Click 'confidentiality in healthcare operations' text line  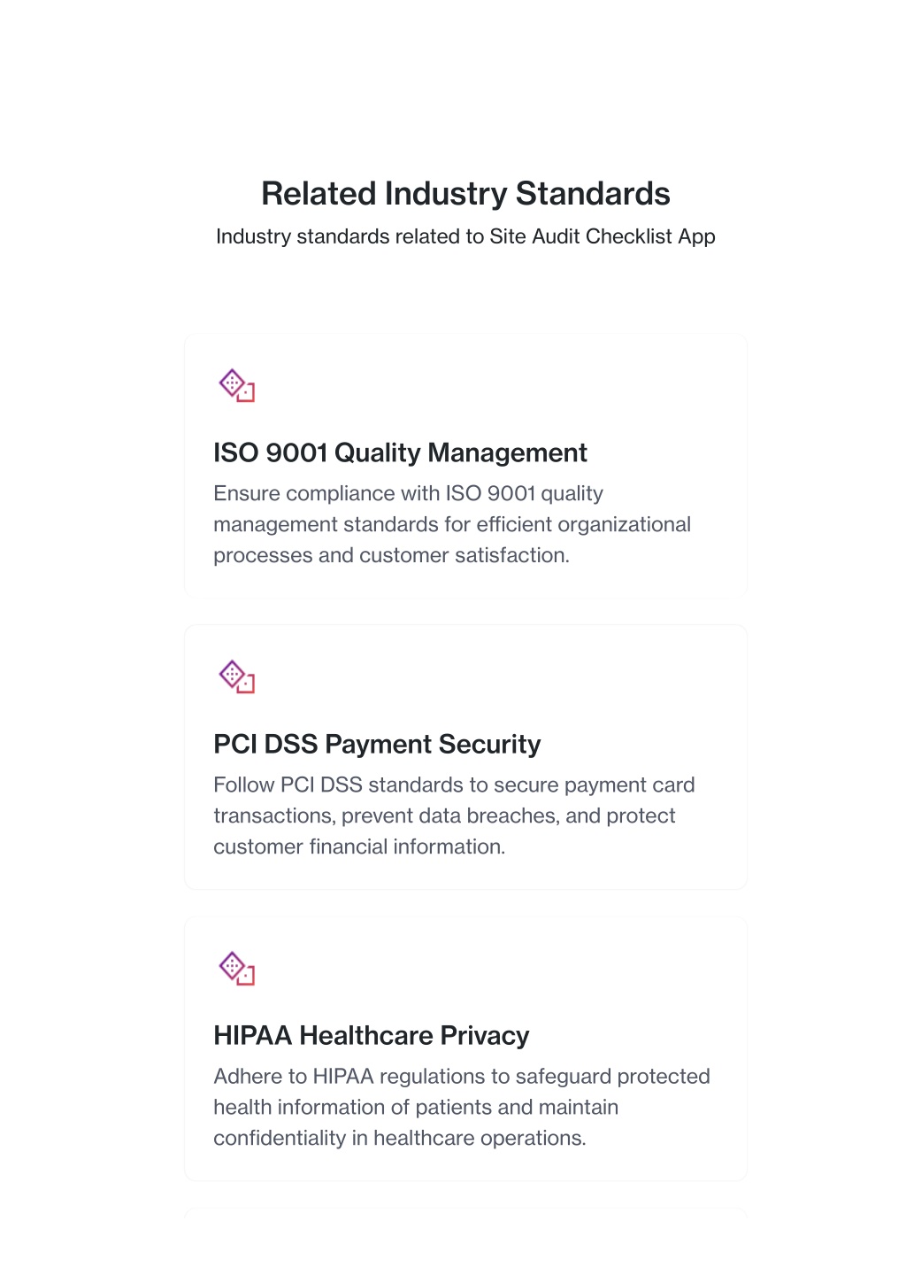point(400,1138)
